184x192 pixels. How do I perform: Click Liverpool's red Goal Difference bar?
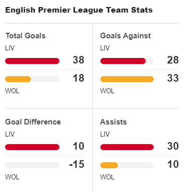click(x=32, y=147)
